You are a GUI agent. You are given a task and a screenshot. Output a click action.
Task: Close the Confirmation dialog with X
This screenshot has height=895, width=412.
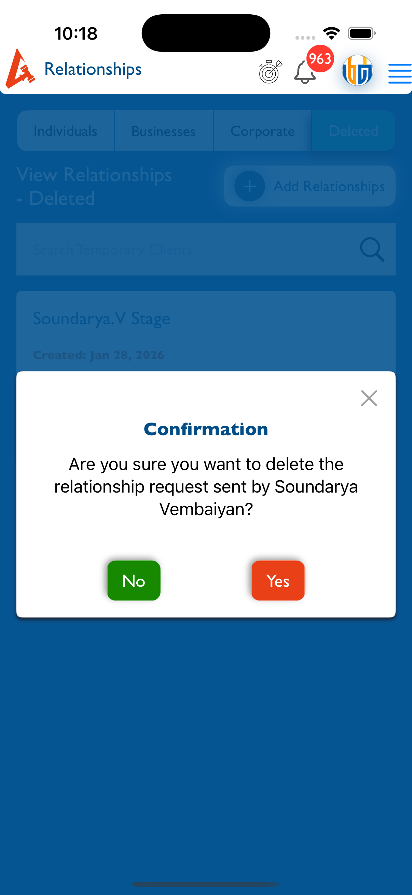(369, 398)
